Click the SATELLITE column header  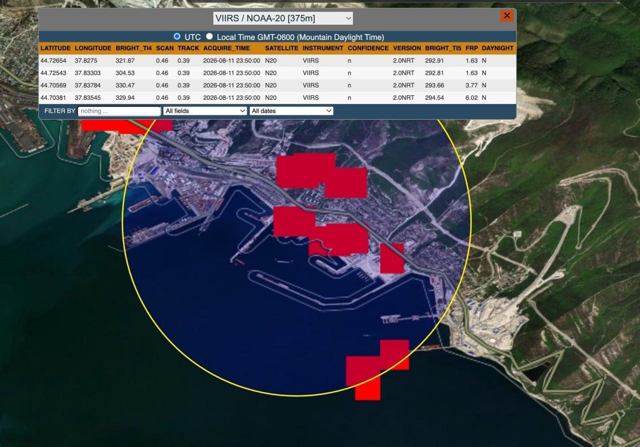281,48
